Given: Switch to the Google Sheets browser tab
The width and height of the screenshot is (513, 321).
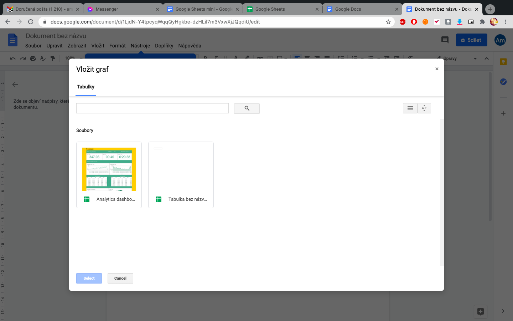Looking at the screenshot, I should 283,9.
